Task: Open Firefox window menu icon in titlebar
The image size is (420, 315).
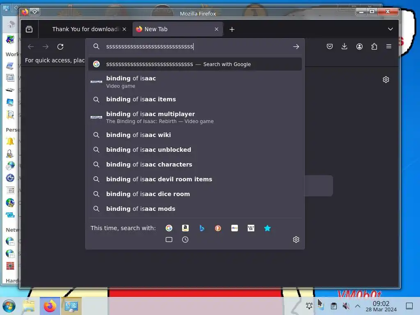Action: tap(25, 12)
